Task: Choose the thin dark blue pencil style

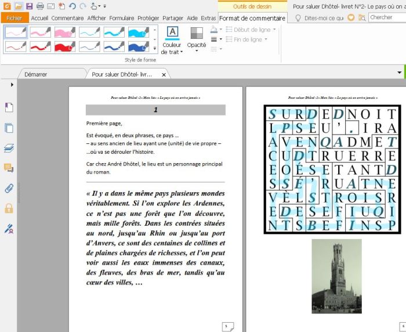Action: point(89,46)
